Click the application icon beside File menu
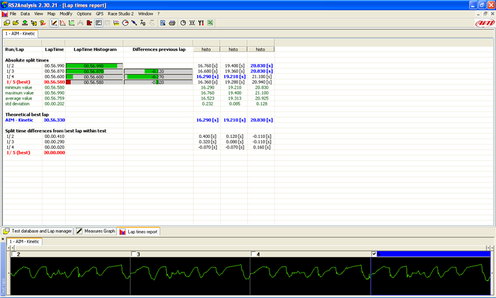Viewport: 496px width, 298px height. click(4, 14)
